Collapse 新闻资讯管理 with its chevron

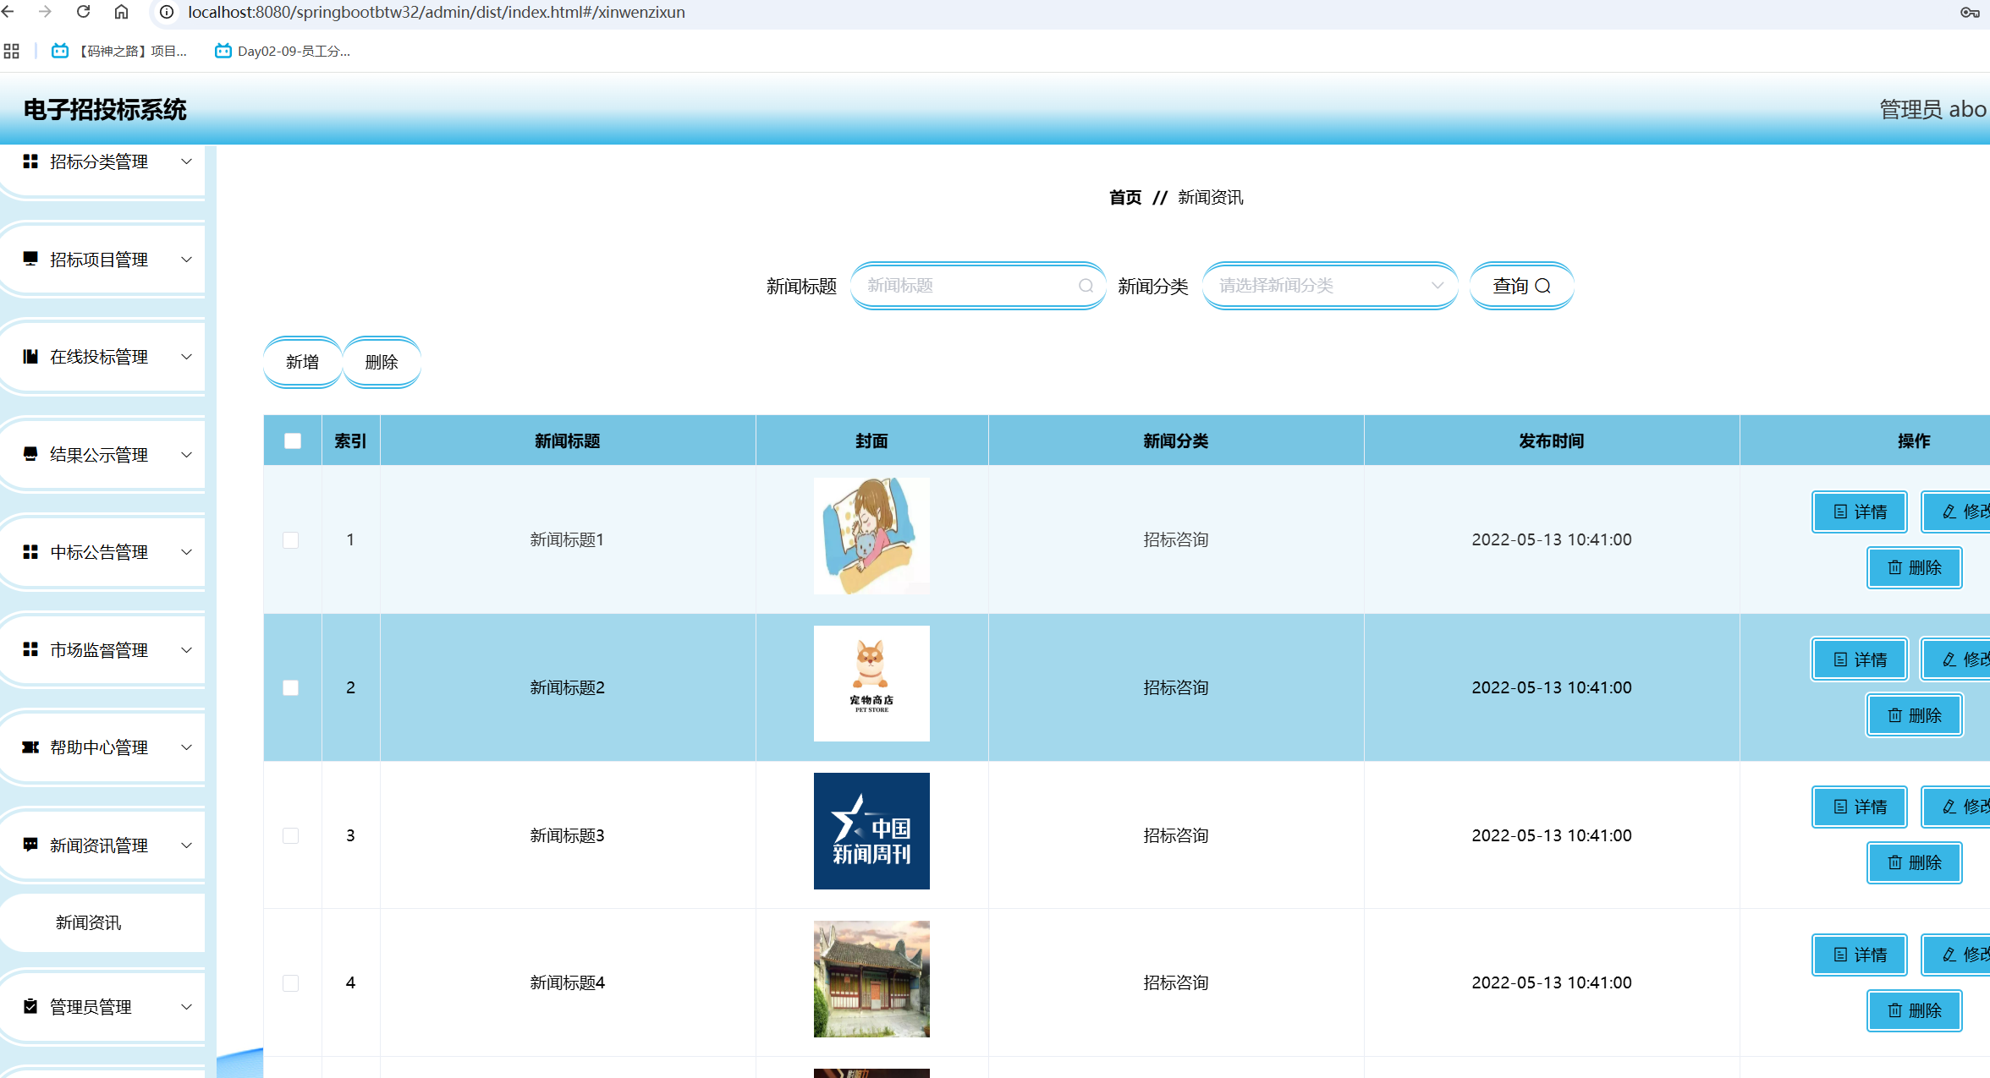pos(187,845)
